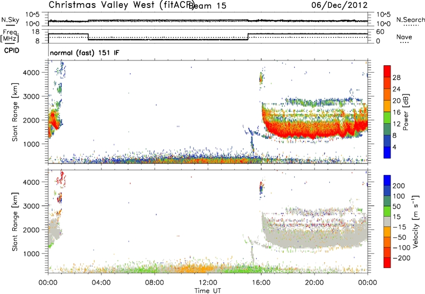The image size is (425, 294).
Task: Click the date '06/Dec/2012'
Action: tap(339, 5)
